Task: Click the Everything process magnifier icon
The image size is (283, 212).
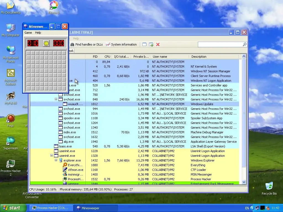Action: pos(65,165)
